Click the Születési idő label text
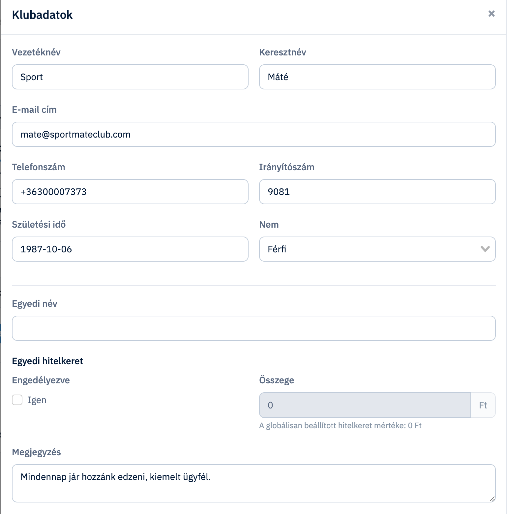The image size is (507, 514). (39, 224)
